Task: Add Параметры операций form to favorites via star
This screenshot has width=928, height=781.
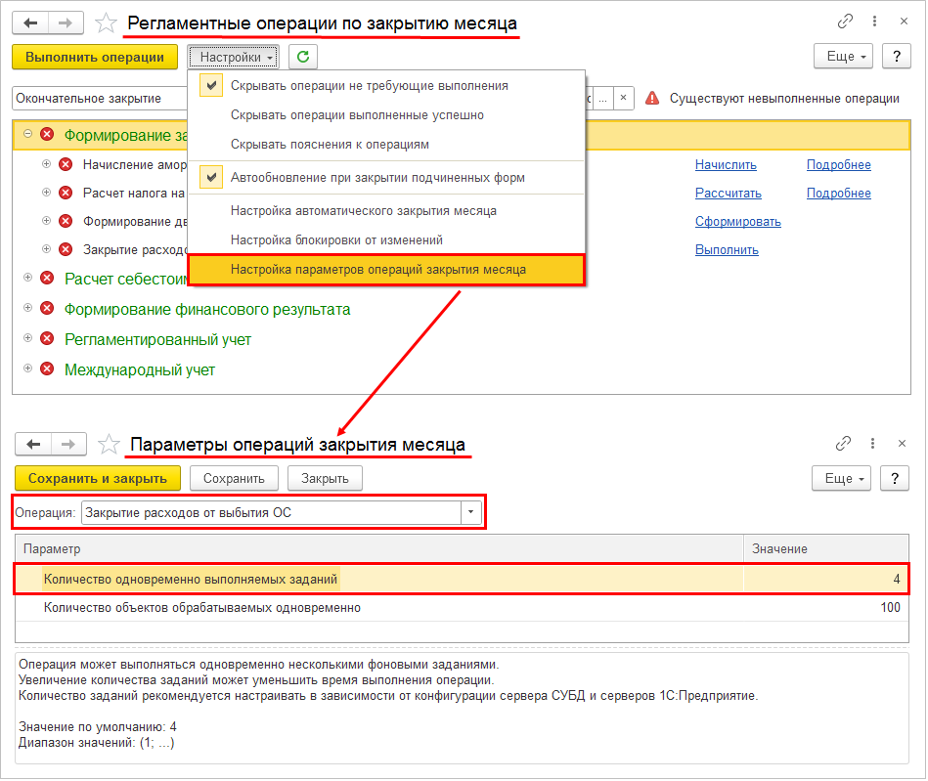Action: (109, 445)
